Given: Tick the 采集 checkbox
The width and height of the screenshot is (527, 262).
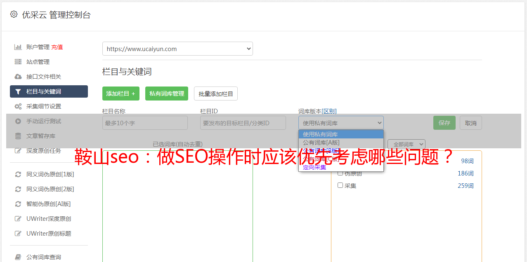Looking at the screenshot, I should 340,185.
